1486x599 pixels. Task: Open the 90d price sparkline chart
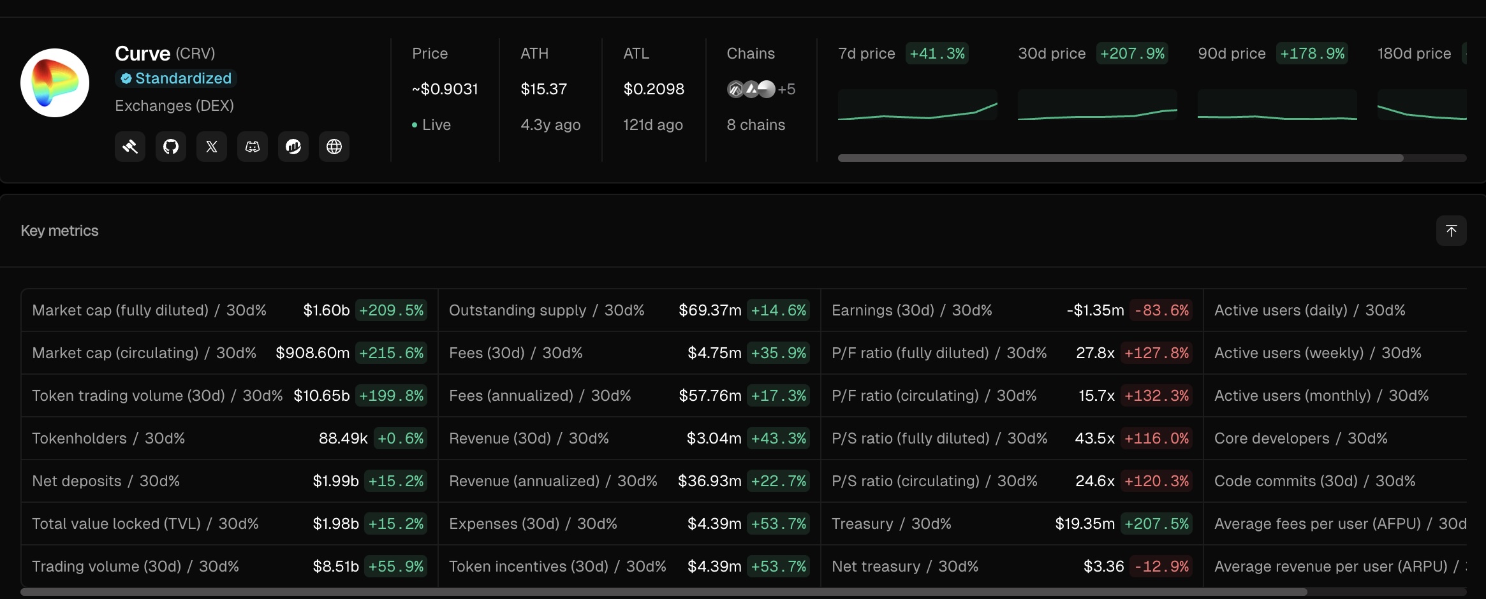point(1277,105)
